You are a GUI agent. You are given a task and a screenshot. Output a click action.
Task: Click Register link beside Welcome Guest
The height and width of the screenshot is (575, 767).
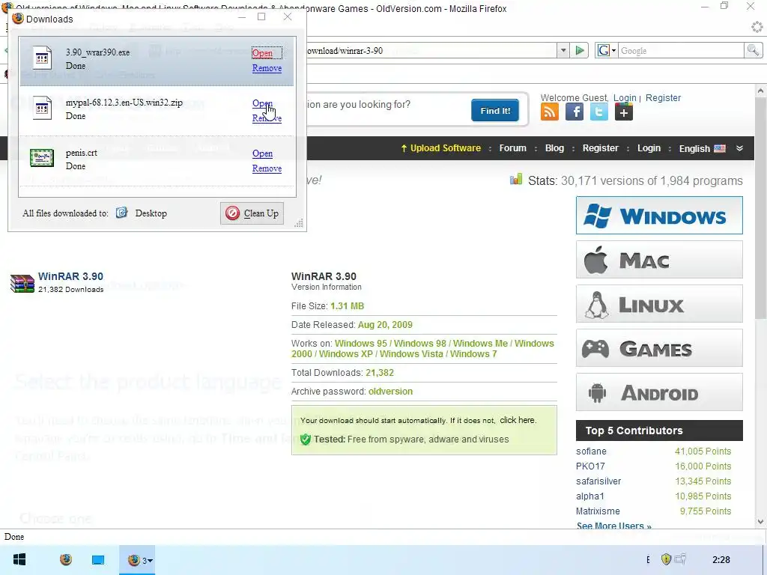pyautogui.click(x=663, y=98)
